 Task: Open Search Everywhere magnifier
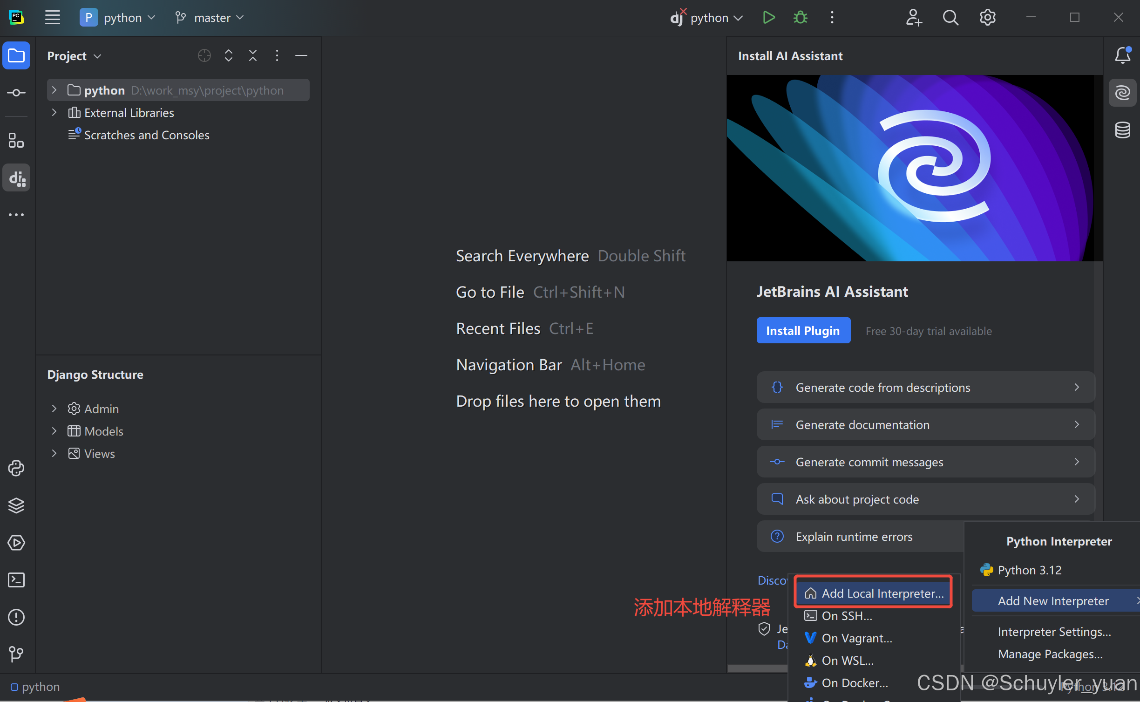950,18
